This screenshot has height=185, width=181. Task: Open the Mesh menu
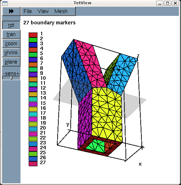click(x=61, y=11)
